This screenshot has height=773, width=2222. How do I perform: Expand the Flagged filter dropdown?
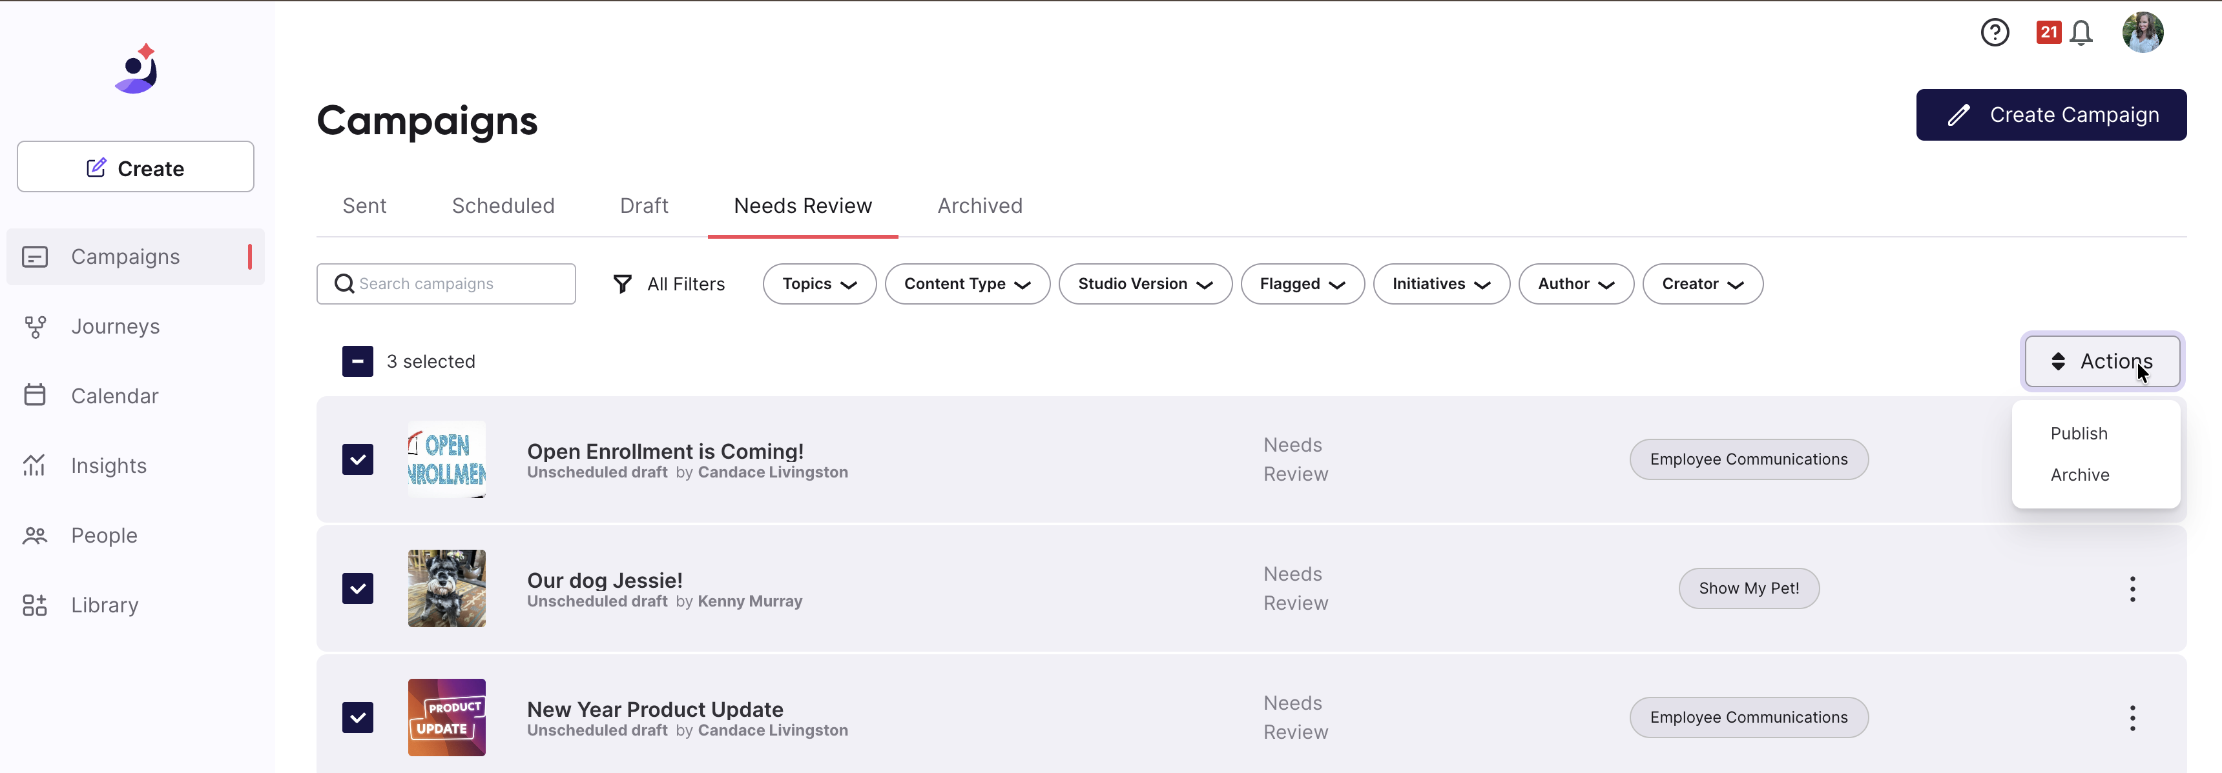(x=1302, y=283)
